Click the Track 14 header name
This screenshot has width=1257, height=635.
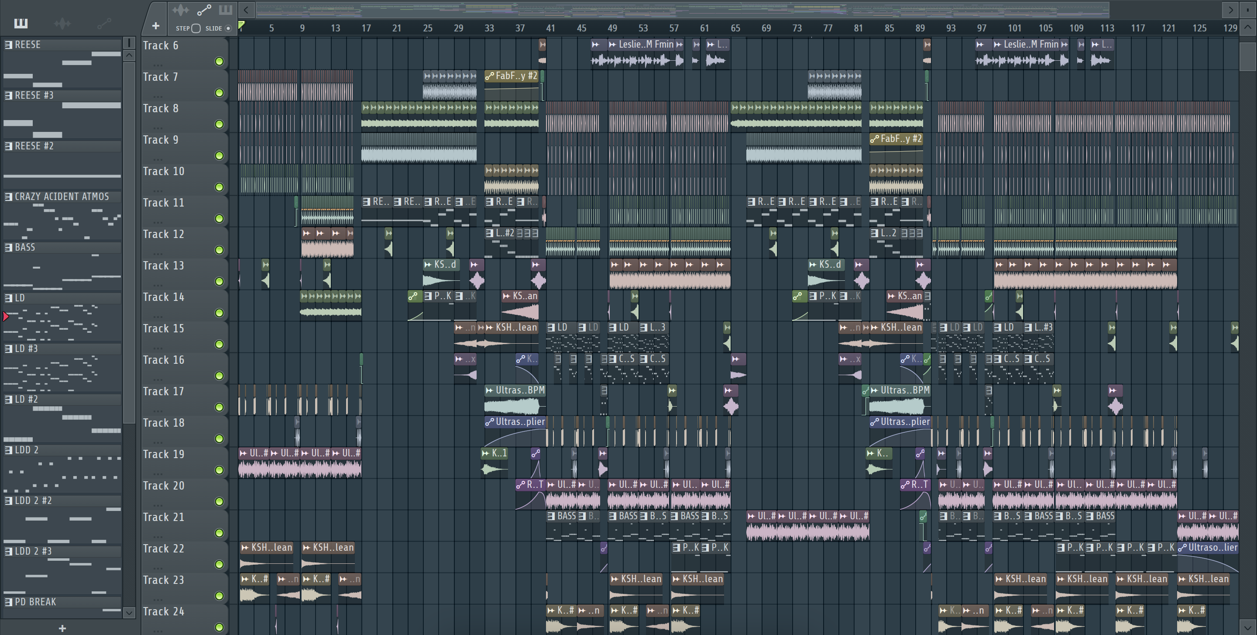pos(164,297)
